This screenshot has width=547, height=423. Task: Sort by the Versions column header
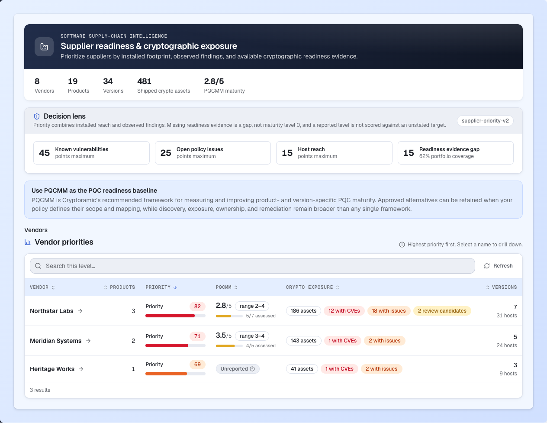pos(501,287)
